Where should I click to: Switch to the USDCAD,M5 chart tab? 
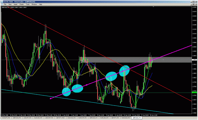(x=72, y=118)
